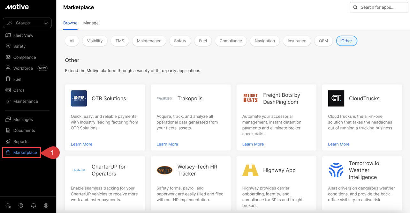Filter apps by Navigation
Viewport: 410px width, 213px height.
pos(265,41)
